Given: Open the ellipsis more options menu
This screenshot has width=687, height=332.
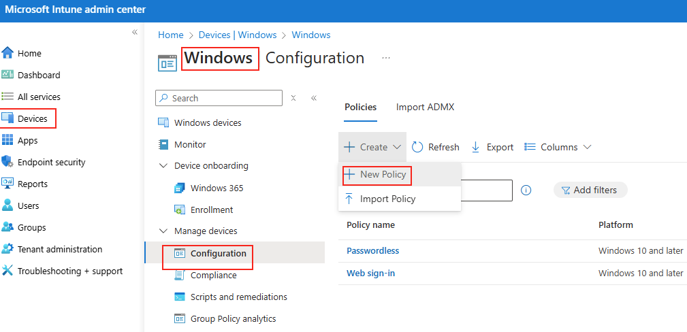Looking at the screenshot, I should point(386,58).
